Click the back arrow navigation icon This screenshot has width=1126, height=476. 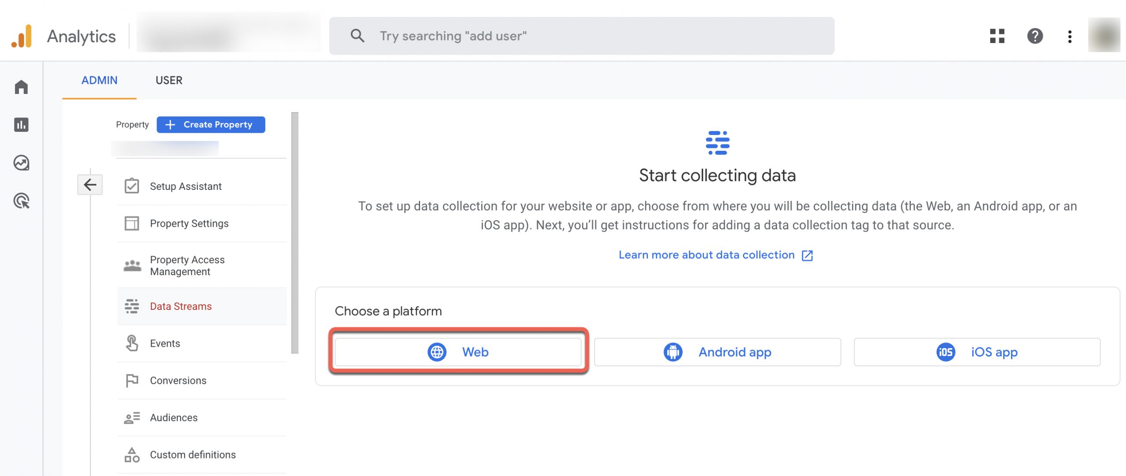(x=90, y=185)
